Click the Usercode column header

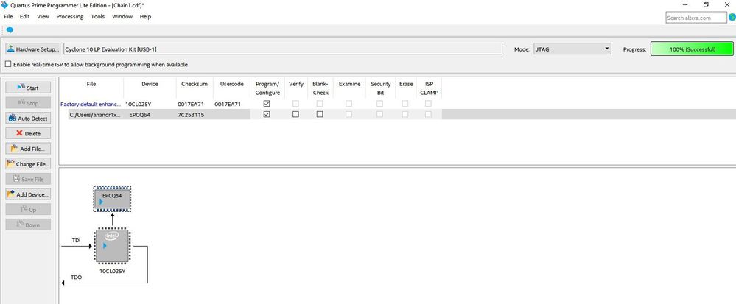[x=231, y=84]
